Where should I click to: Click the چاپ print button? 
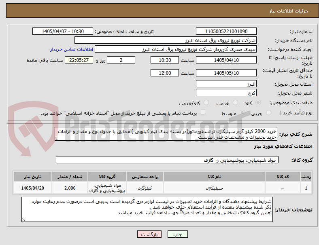pos(178,234)
